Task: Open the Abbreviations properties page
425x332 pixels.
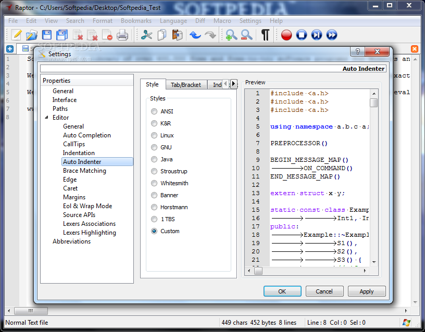Action: [71, 241]
